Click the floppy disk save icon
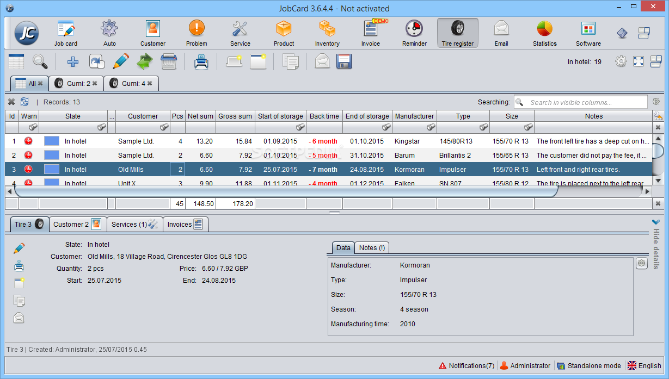 tap(345, 61)
